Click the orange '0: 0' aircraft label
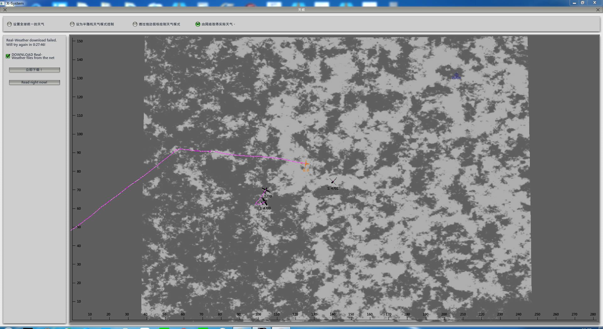Viewport: 603px width, 329px height. click(x=306, y=170)
